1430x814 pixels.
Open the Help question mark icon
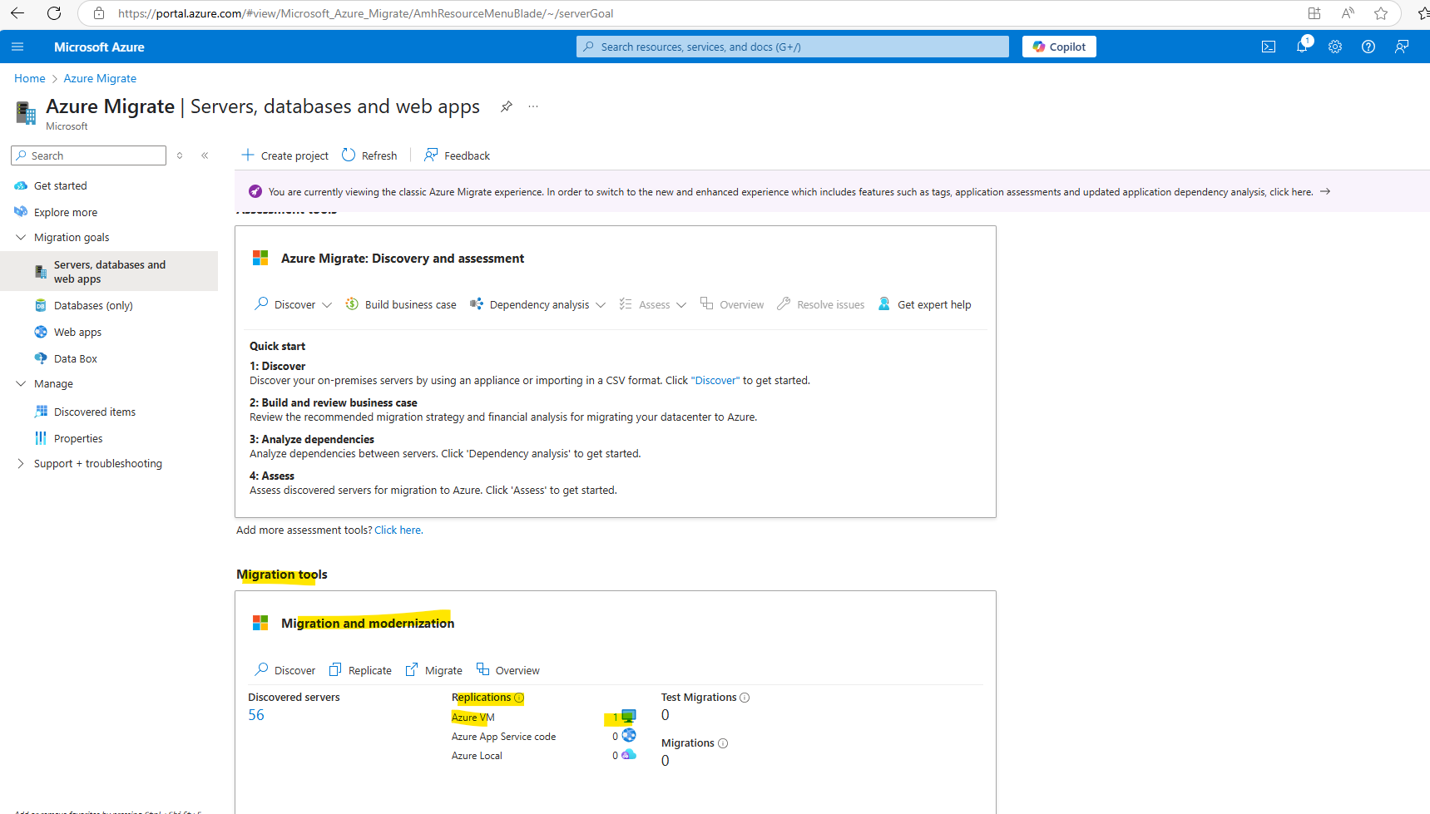coord(1368,47)
